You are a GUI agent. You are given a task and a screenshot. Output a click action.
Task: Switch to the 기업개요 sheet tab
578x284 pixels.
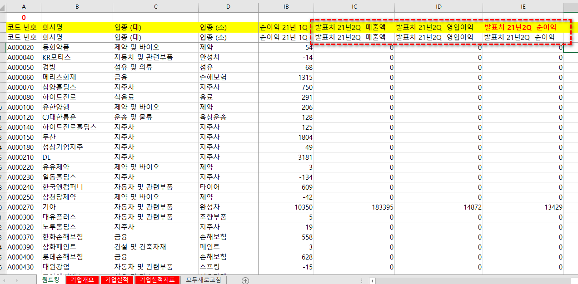click(82, 280)
